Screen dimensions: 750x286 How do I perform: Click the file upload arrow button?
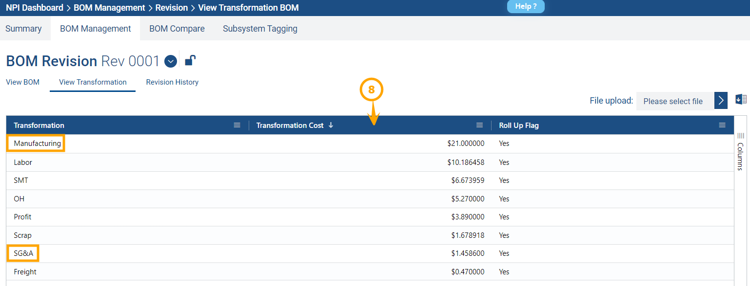(721, 101)
